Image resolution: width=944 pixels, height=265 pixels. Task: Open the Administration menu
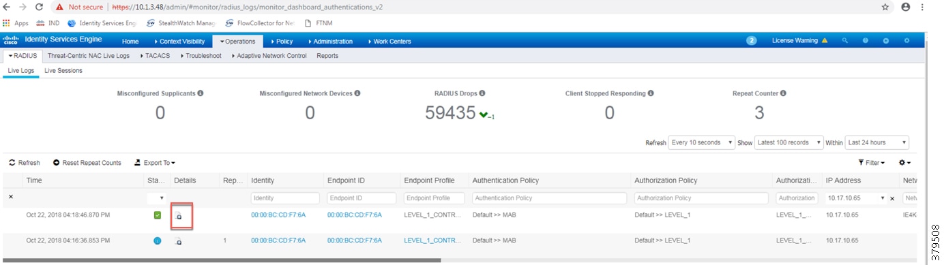coord(330,42)
